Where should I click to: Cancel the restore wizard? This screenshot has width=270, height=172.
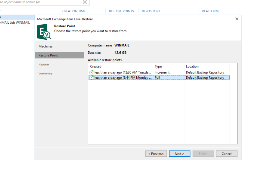click(x=226, y=154)
